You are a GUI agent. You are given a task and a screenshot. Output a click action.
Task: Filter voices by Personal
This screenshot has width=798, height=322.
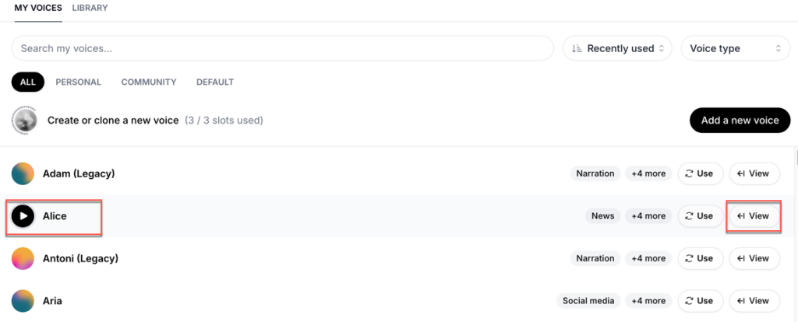pos(79,82)
